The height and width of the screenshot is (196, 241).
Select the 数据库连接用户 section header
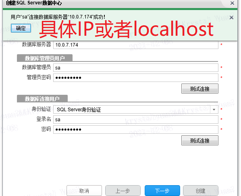(x=42, y=99)
